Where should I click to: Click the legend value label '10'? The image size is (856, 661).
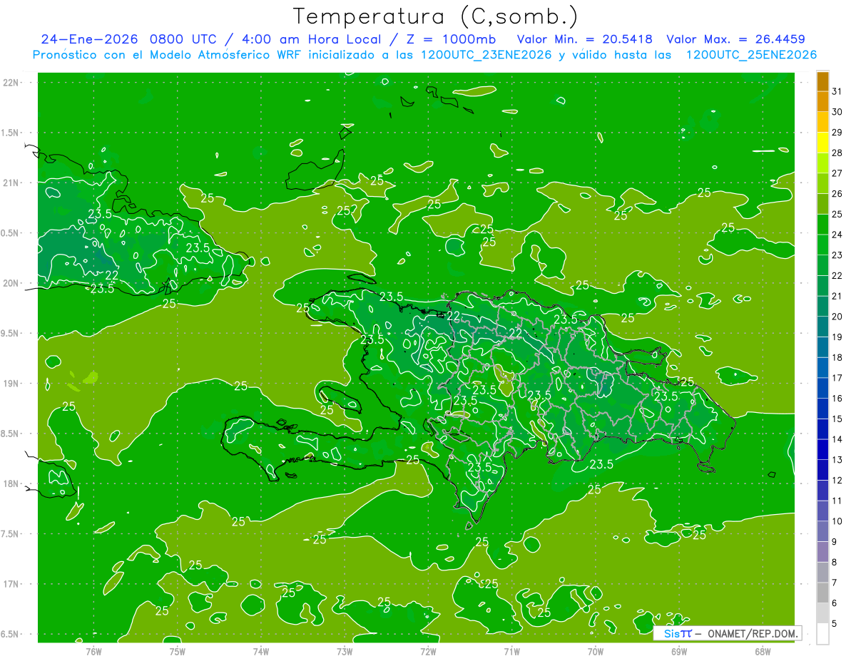click(837, 521)
